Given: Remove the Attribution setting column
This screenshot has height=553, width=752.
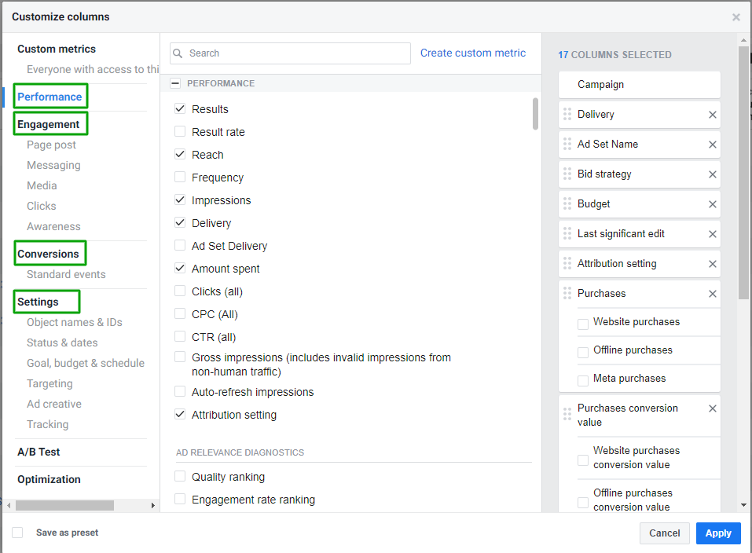Looking at the screenshot, I should coord(713,264).
